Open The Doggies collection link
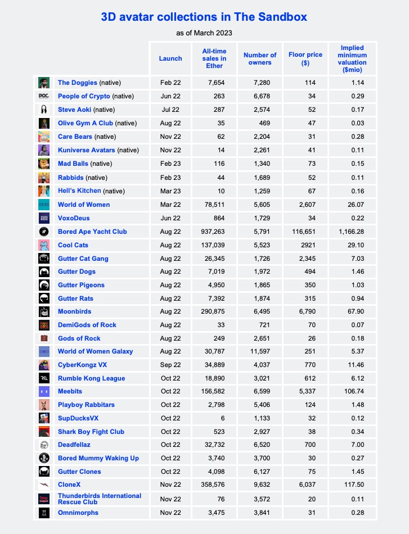This screenshot has height=534, width=409. pos(78,83)
